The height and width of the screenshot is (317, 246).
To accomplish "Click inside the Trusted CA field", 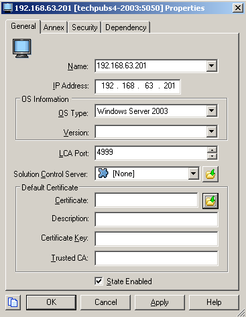I will pos(156,258).
